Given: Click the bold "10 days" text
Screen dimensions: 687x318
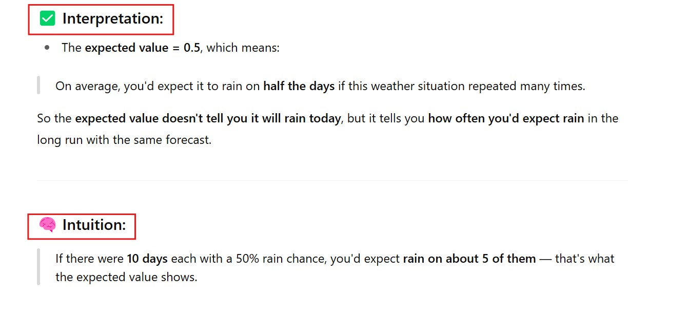Looking at the screenshot, I should 147,259.
